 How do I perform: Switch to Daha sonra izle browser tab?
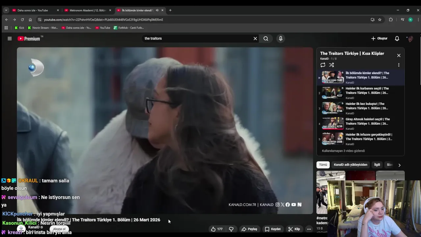tap(33, 10)
